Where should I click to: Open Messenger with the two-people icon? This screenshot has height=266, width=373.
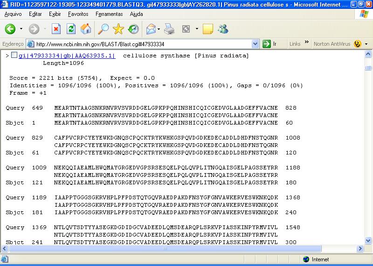(x=223, y=29)
